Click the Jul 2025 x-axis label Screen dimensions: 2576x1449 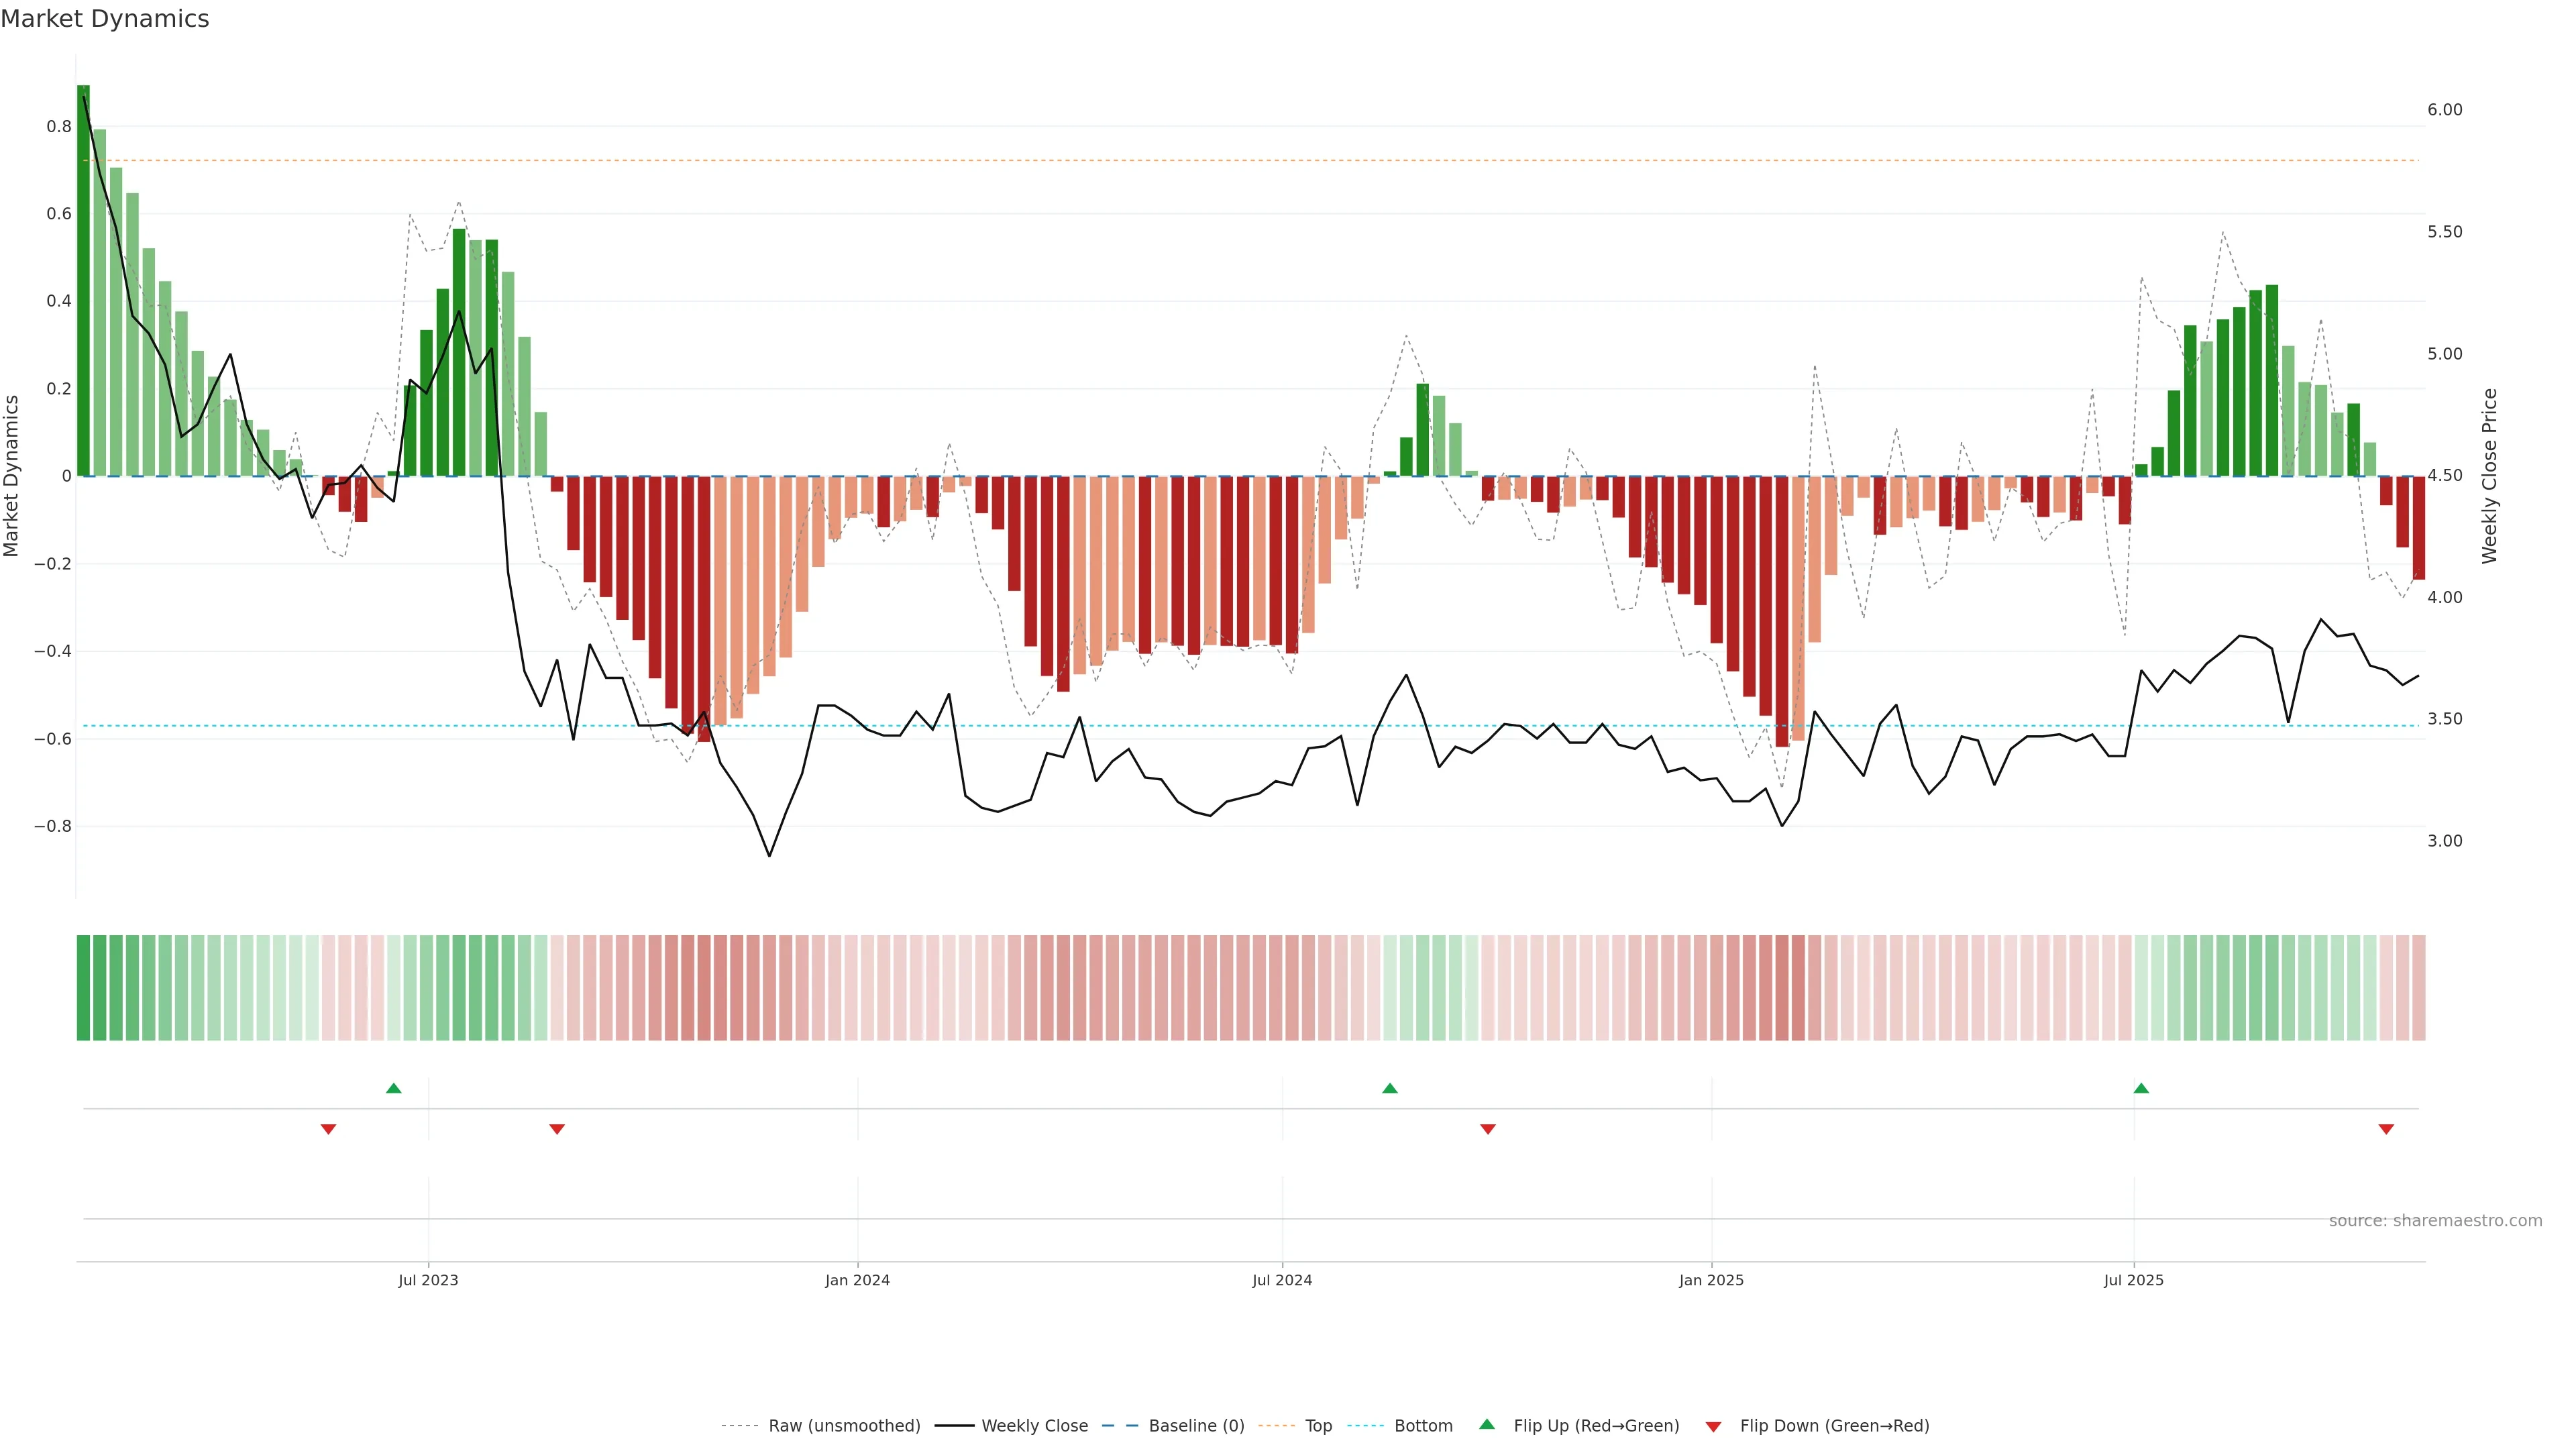coord(2133,1280)
